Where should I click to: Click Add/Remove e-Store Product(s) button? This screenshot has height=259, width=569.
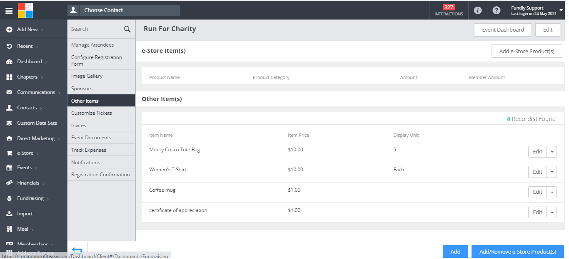(x=518, y=252)
